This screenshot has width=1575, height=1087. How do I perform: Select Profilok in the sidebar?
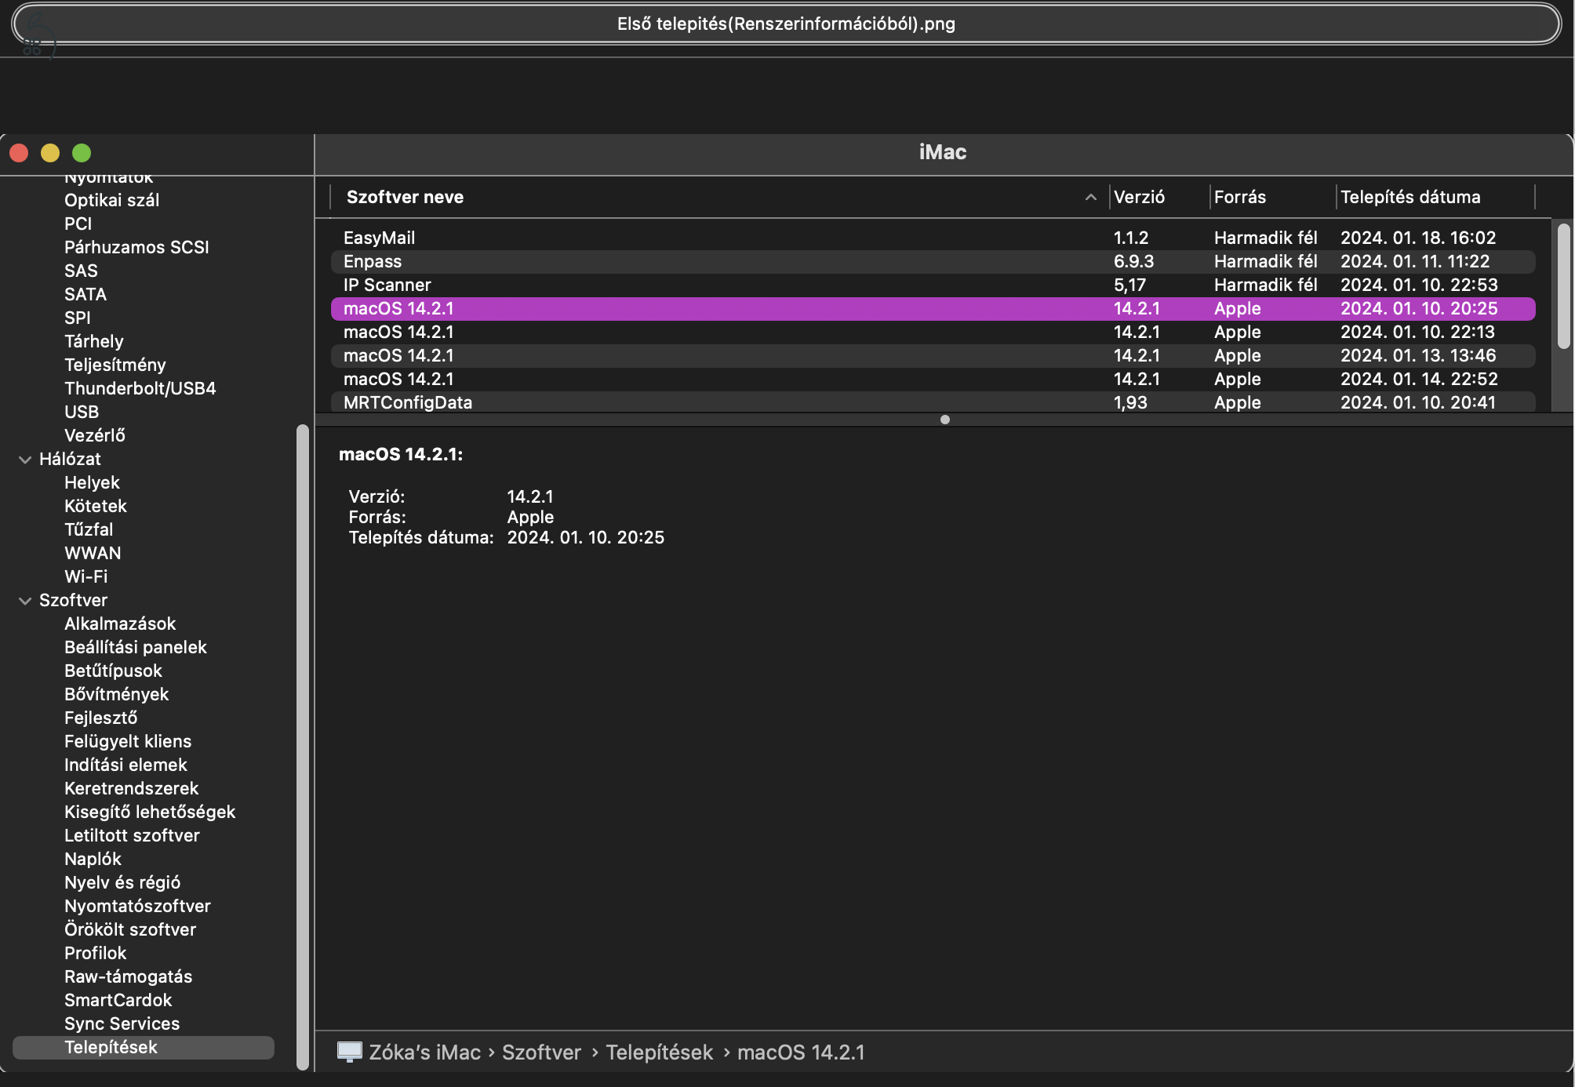pos(95,954)
